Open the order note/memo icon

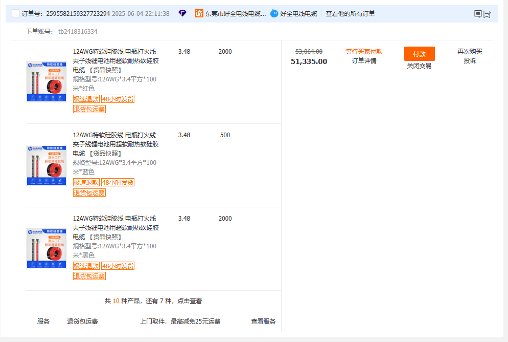pos(478,14)
